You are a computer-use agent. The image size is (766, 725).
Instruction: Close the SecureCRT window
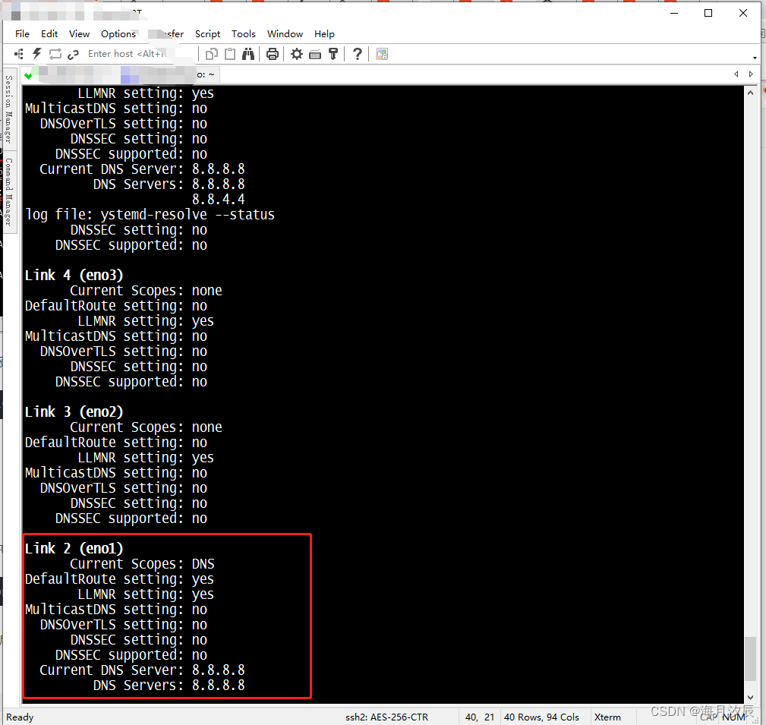[x=743, y=13]
